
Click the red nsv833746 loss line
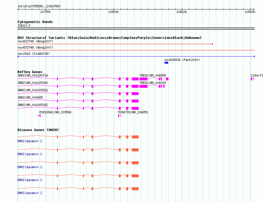click(x=115, y=44)
